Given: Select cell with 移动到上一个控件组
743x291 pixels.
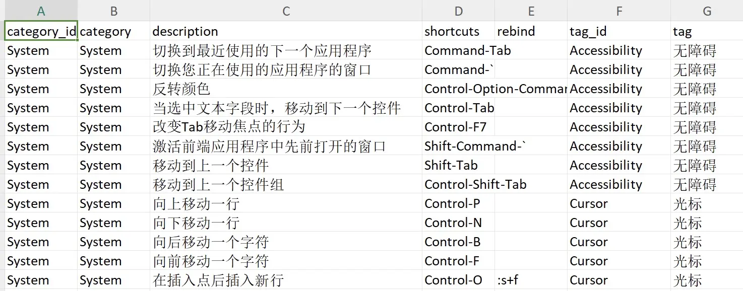Looking at the screenshot, I should coord(286,184).
